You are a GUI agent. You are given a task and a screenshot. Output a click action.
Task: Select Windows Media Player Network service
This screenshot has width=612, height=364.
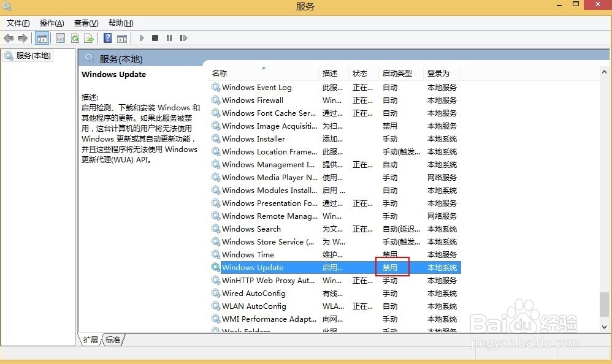(x=335, y=178)
